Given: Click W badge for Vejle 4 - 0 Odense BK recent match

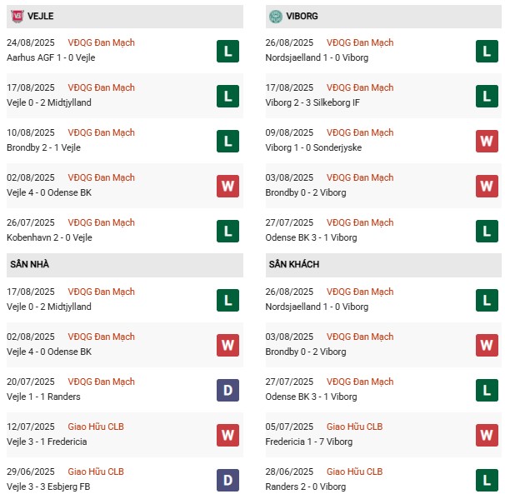Looking at the screenshot, I should click(x=227, y=187).
